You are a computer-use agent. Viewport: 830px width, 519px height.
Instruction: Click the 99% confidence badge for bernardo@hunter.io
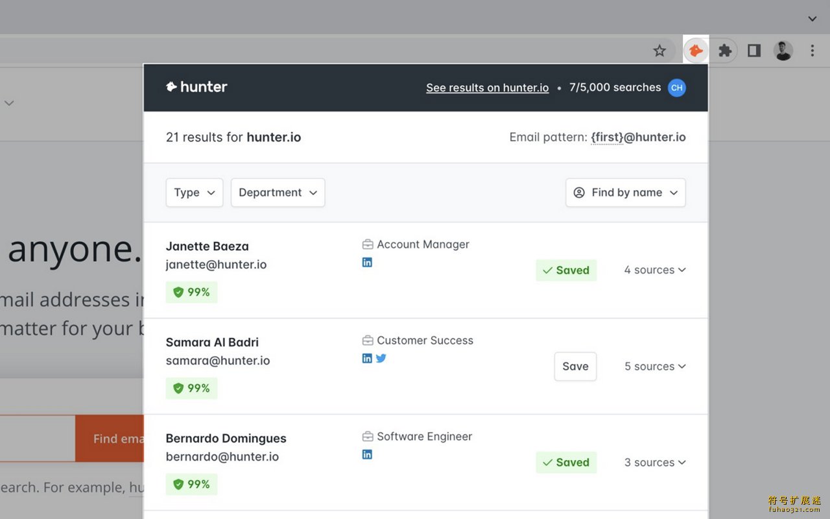(191, 484)
